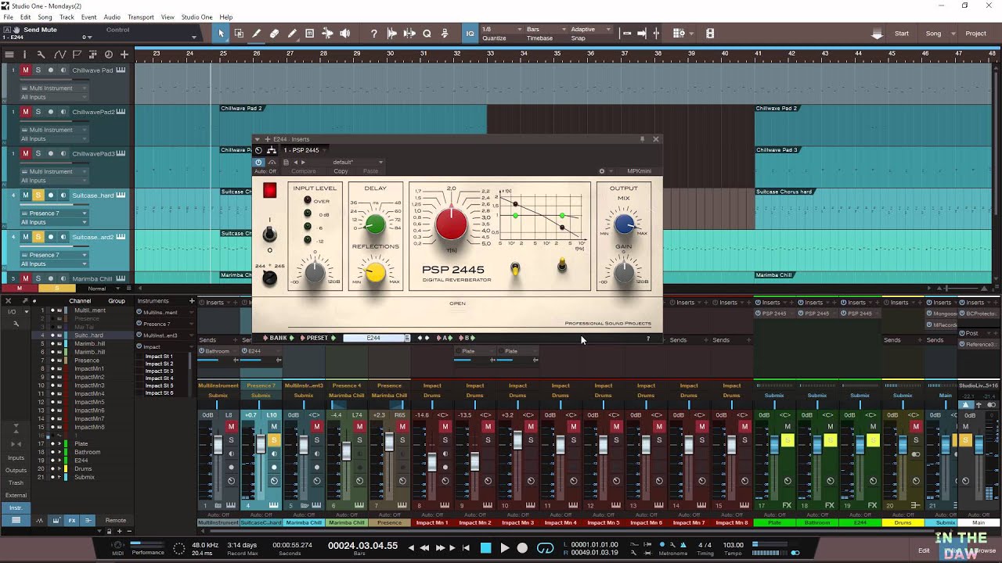Open the question mark help tool
The width and height of the screenshot is (1002, 563).
pyautogui.click(x=374, y=34)
